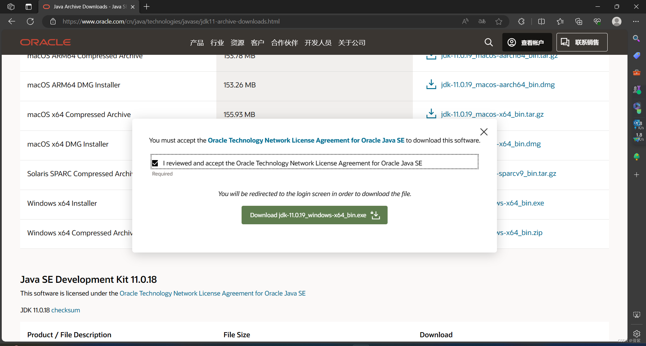Open 行业 menu
This screenshot has height=346, width=646.
[217, 43]
